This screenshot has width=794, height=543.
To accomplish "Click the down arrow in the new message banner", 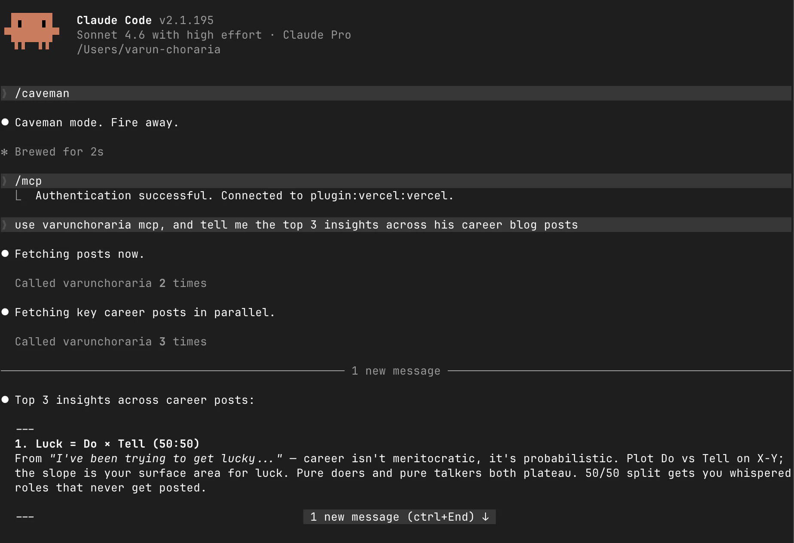I will [x=486, y=517].
